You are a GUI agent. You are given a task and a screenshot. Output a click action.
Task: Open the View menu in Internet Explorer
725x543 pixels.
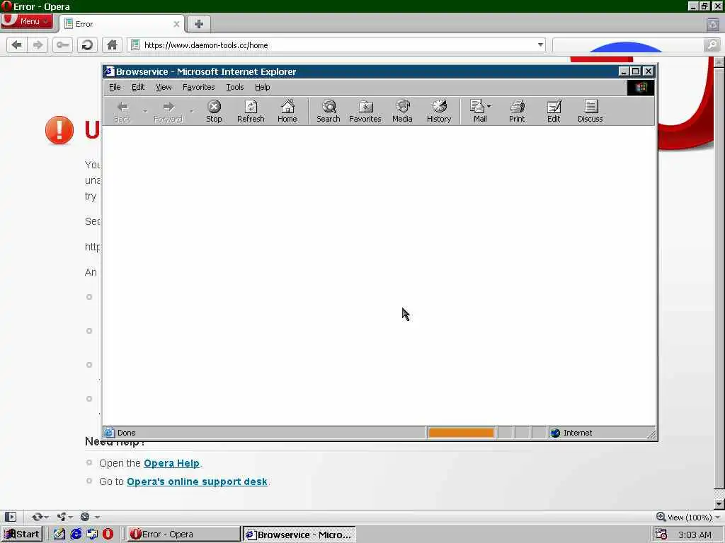coord(164,87)
